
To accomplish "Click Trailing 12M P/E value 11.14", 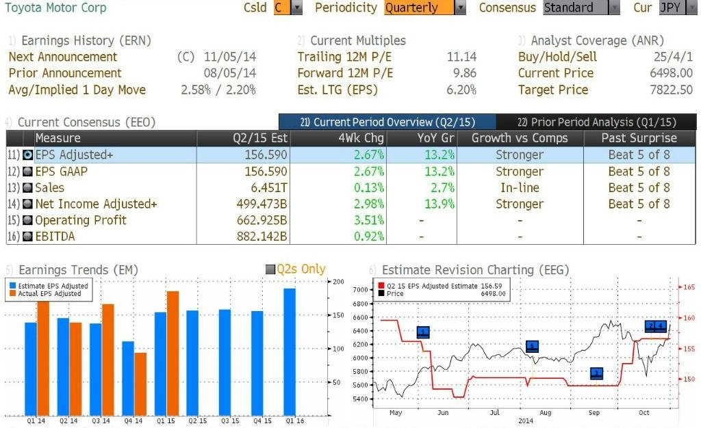I will (x=462, y=57).
